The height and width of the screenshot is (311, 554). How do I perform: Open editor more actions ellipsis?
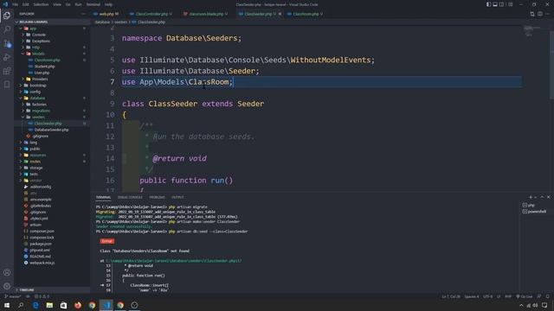click(x=548, y=14)
